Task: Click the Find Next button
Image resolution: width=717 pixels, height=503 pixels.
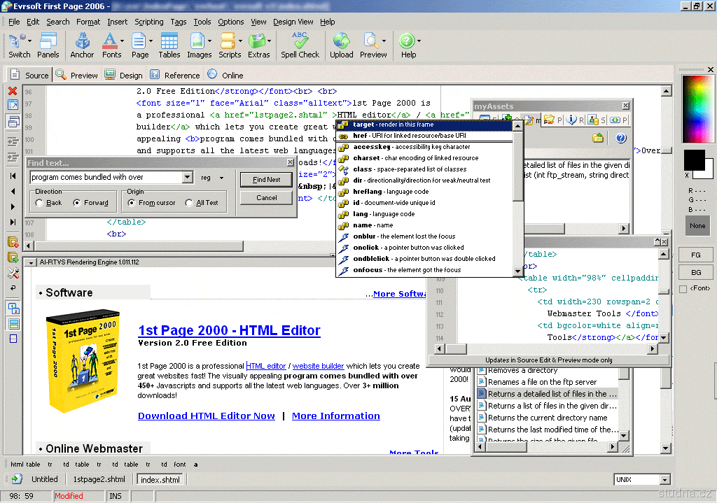Action: 266,179
